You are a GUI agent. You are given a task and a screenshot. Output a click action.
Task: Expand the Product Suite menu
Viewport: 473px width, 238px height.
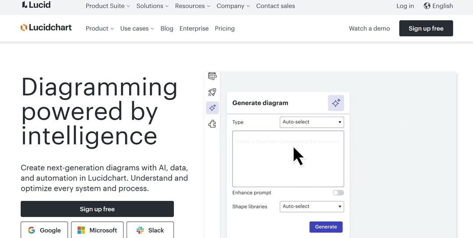108,6
